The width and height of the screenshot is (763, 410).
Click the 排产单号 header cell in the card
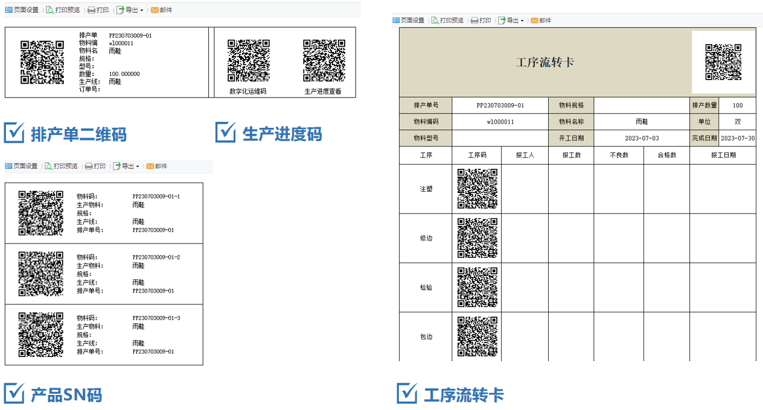pyautogui.click(x=426, y=106)
